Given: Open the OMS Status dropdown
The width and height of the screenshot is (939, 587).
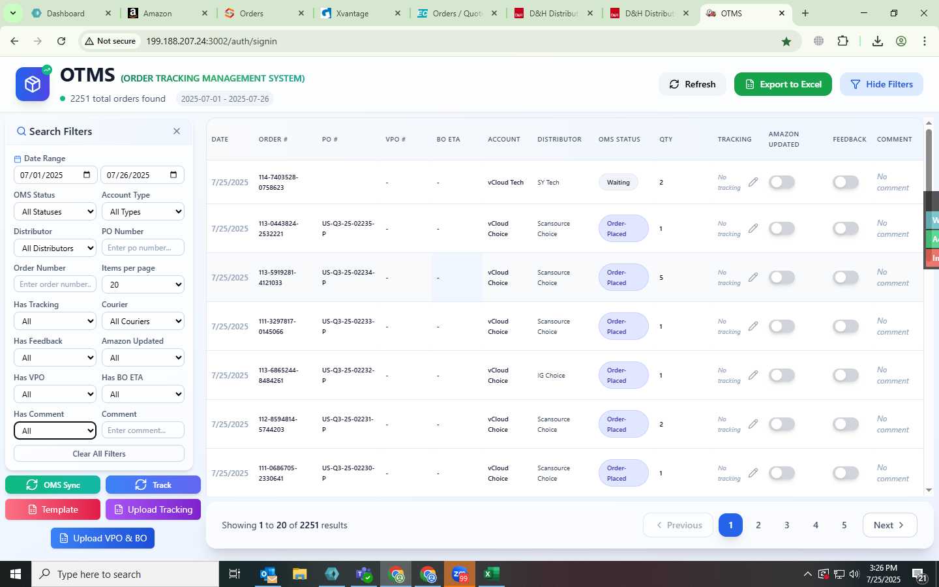Looking at the screenshot, I should tap(55, 211).
